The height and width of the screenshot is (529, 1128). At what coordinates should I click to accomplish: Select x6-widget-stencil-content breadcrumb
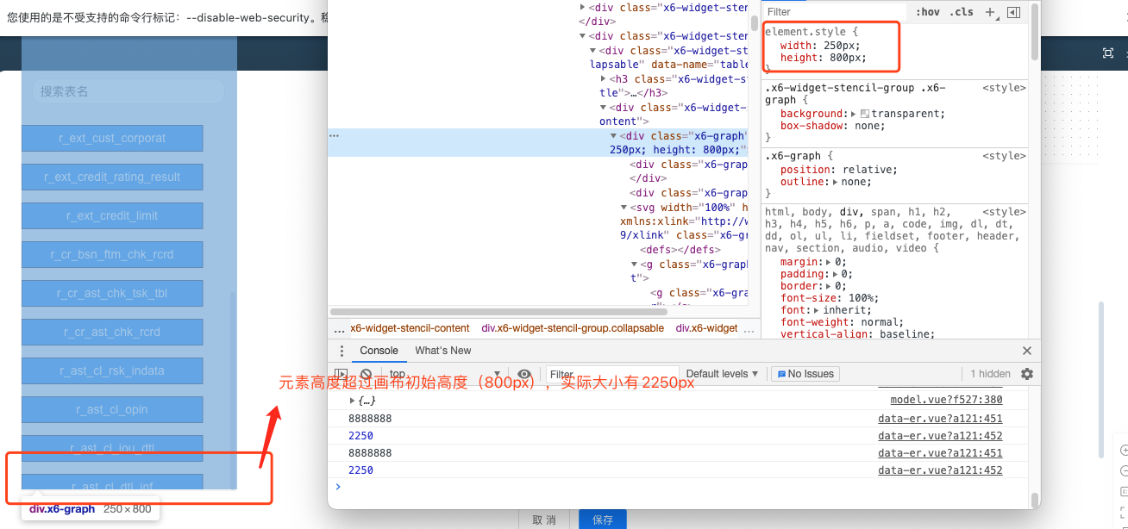[x=410, y=328]
